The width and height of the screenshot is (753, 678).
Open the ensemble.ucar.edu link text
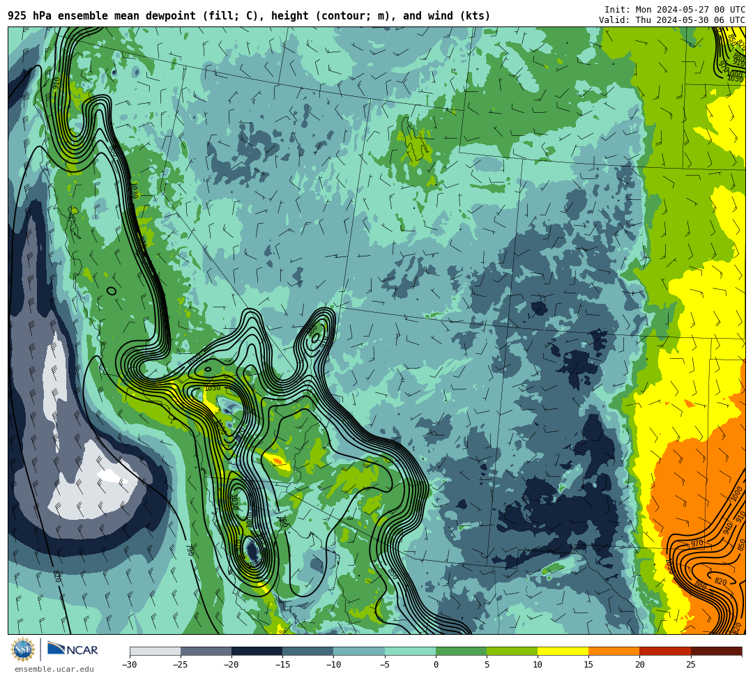(54, 669)
